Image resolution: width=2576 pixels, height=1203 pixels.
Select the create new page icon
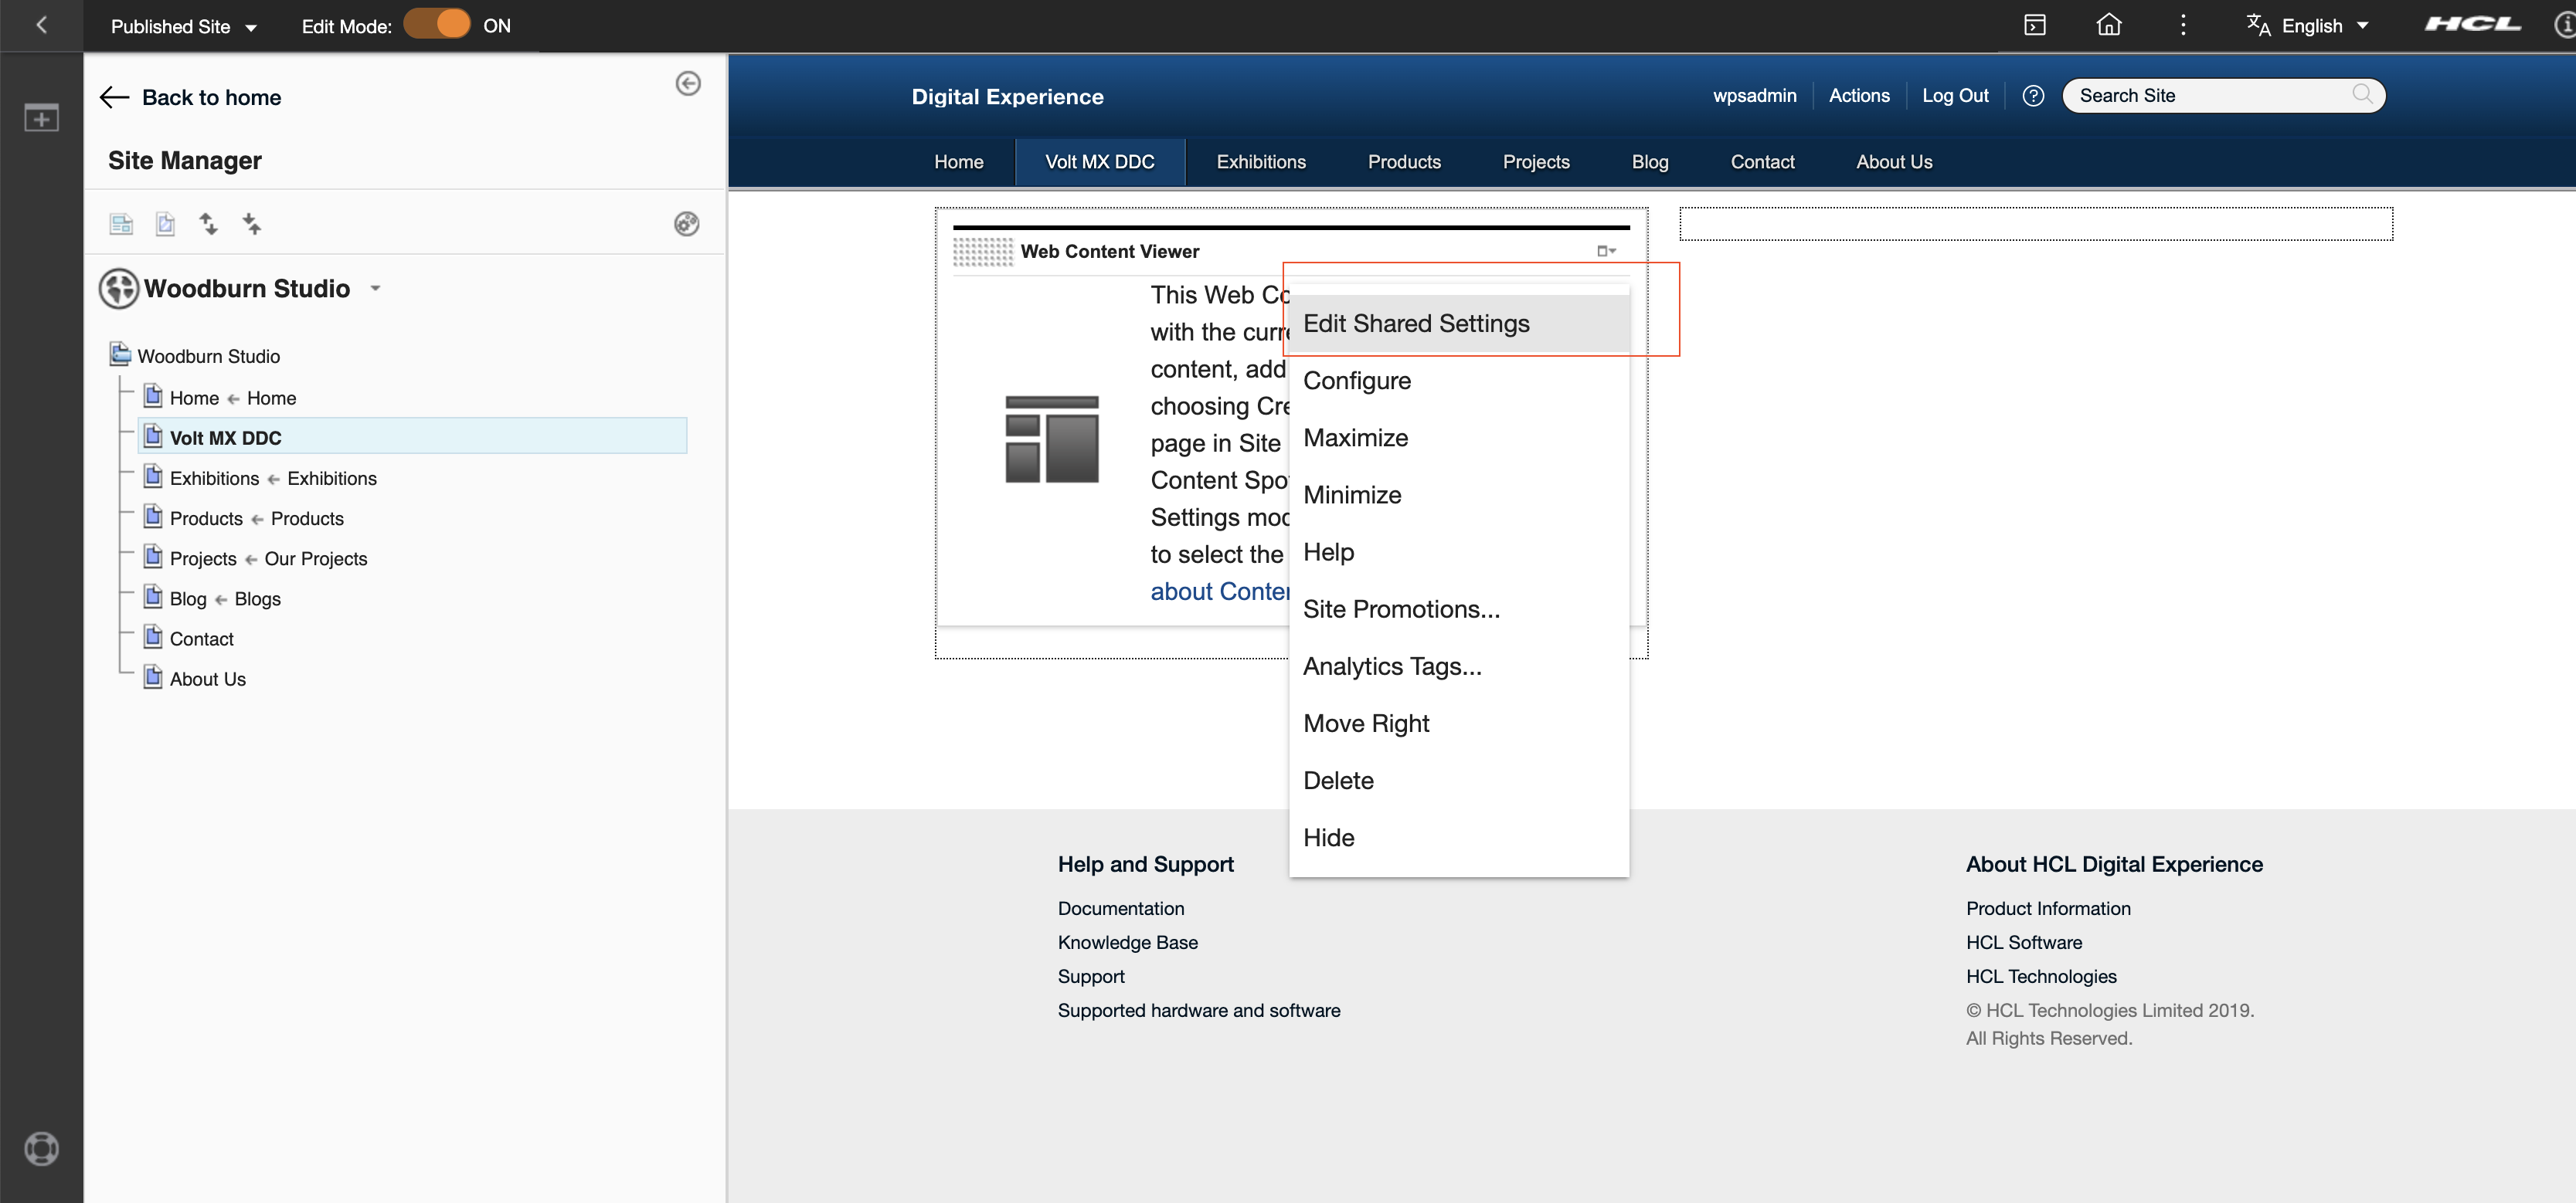(120, 223)
